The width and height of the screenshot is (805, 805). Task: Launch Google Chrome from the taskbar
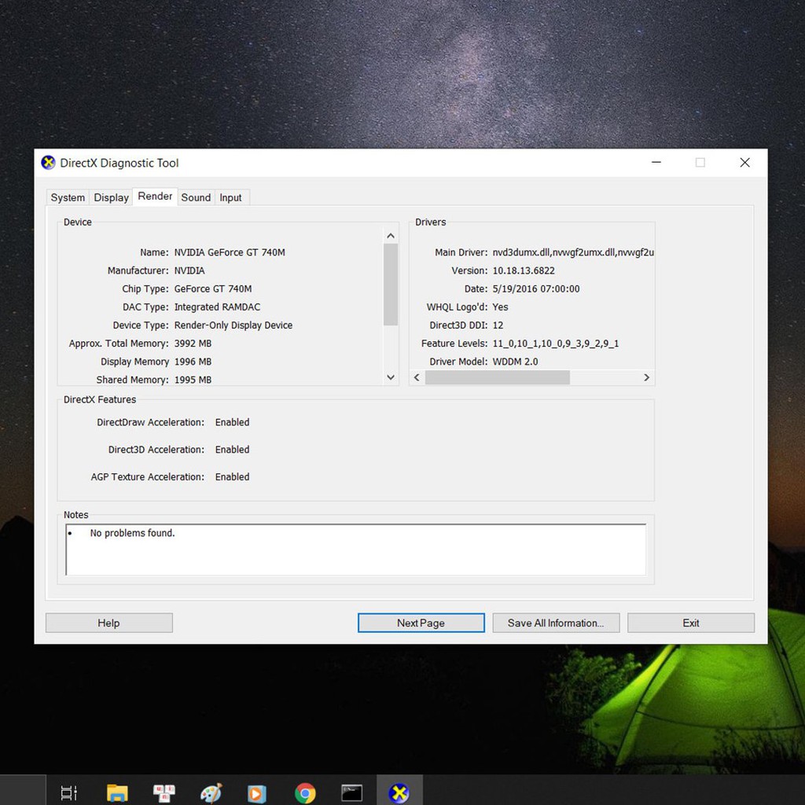click(x=305, y=793)
